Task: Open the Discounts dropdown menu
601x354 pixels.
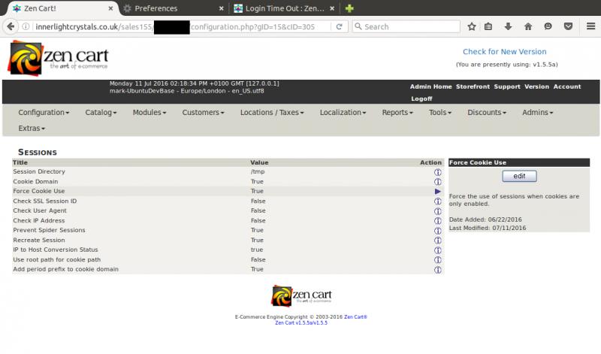Action: pos(487,113)
